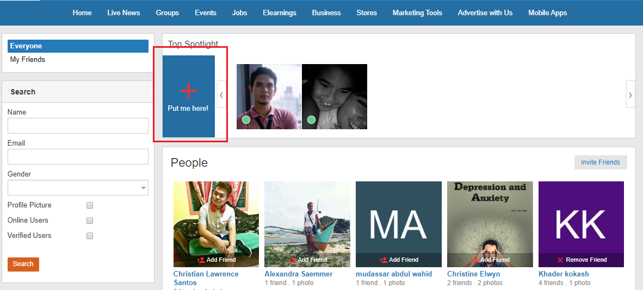Viewport: 643px width, 290px height.
Task: Click Add Friend icon on mudassar abdul wahid
Action: [384, 260]
